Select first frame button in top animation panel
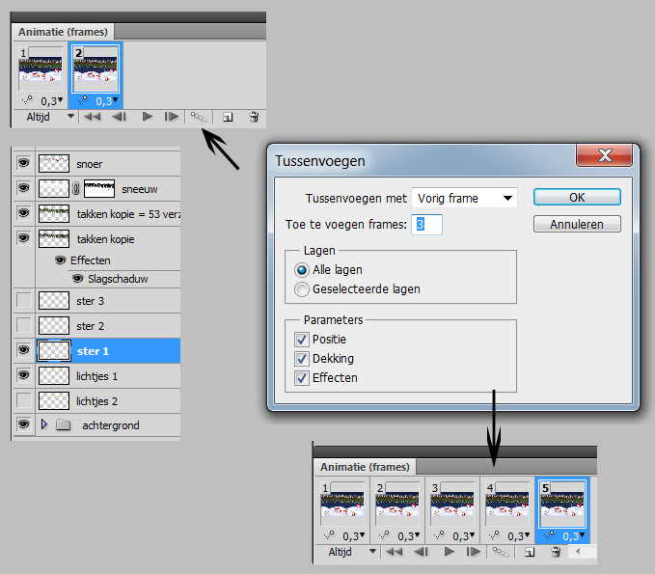Screen dimensions: 655x574 point(92,117)
